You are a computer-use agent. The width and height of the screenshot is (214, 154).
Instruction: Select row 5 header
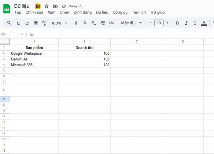tap(4, 70)
